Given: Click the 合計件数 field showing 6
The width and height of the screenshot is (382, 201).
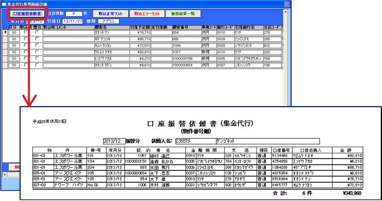Looking at the screenshot, I should [x=74, y=14].
